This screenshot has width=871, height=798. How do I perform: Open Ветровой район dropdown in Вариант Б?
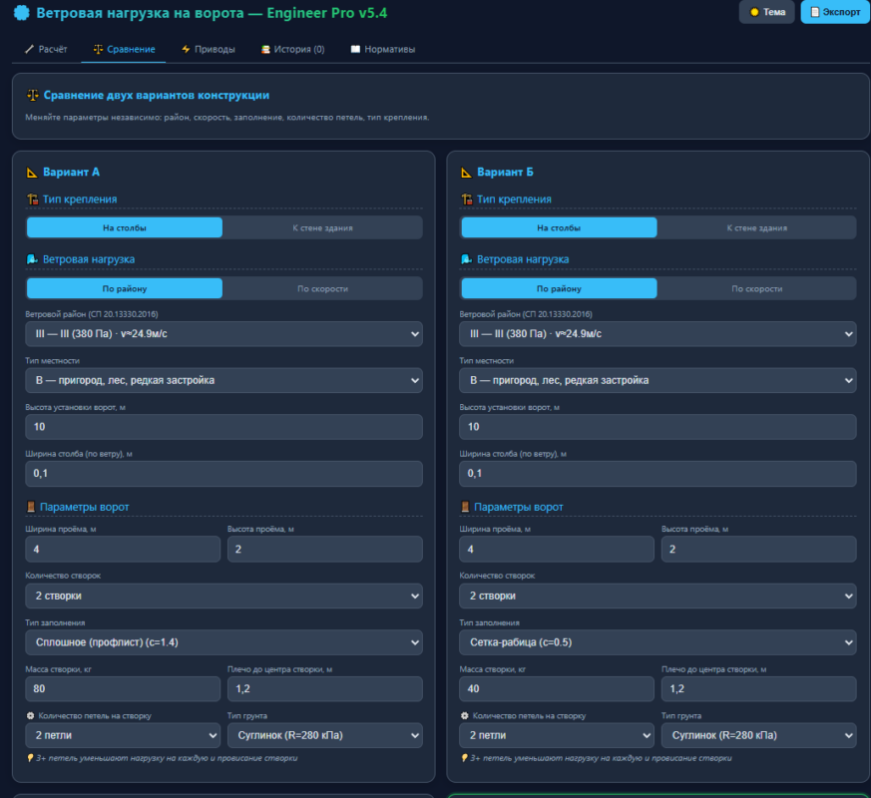tap(657, 334)
